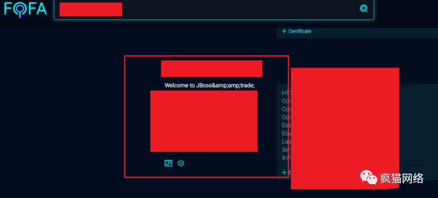Focus the FOFA search query field

tap(214, 10)
